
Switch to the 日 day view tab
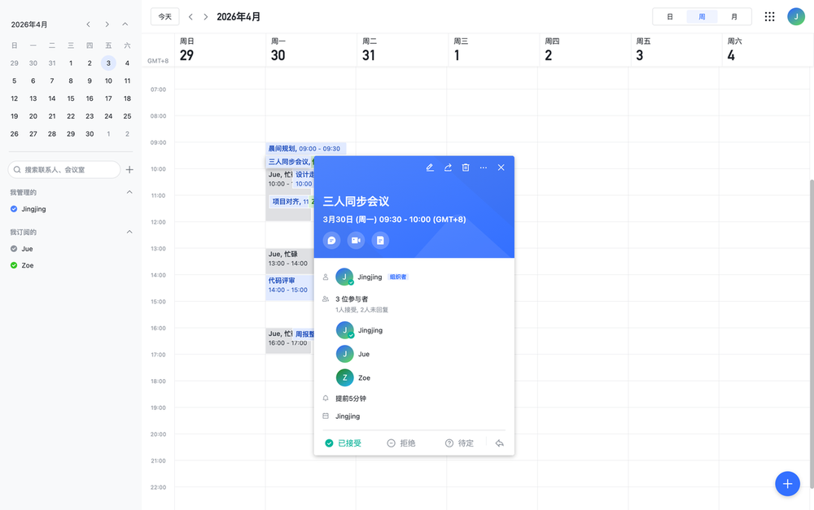click(670, 16)
